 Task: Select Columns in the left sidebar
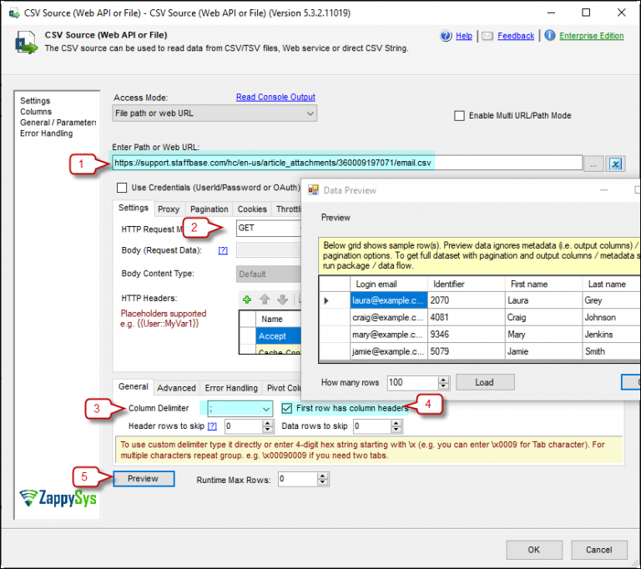point(36,112)
